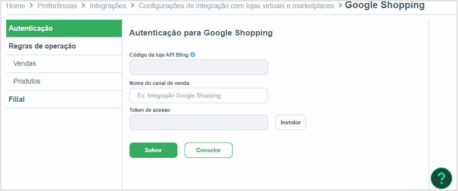Image resolution: width=458 pixels, height=191 pixels.
Task: Open the Produtos sub-item
Action: [64, 82]
